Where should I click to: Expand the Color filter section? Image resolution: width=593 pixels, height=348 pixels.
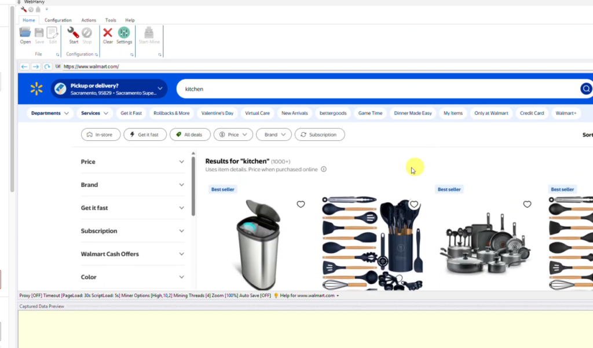[x=133, y=277]
